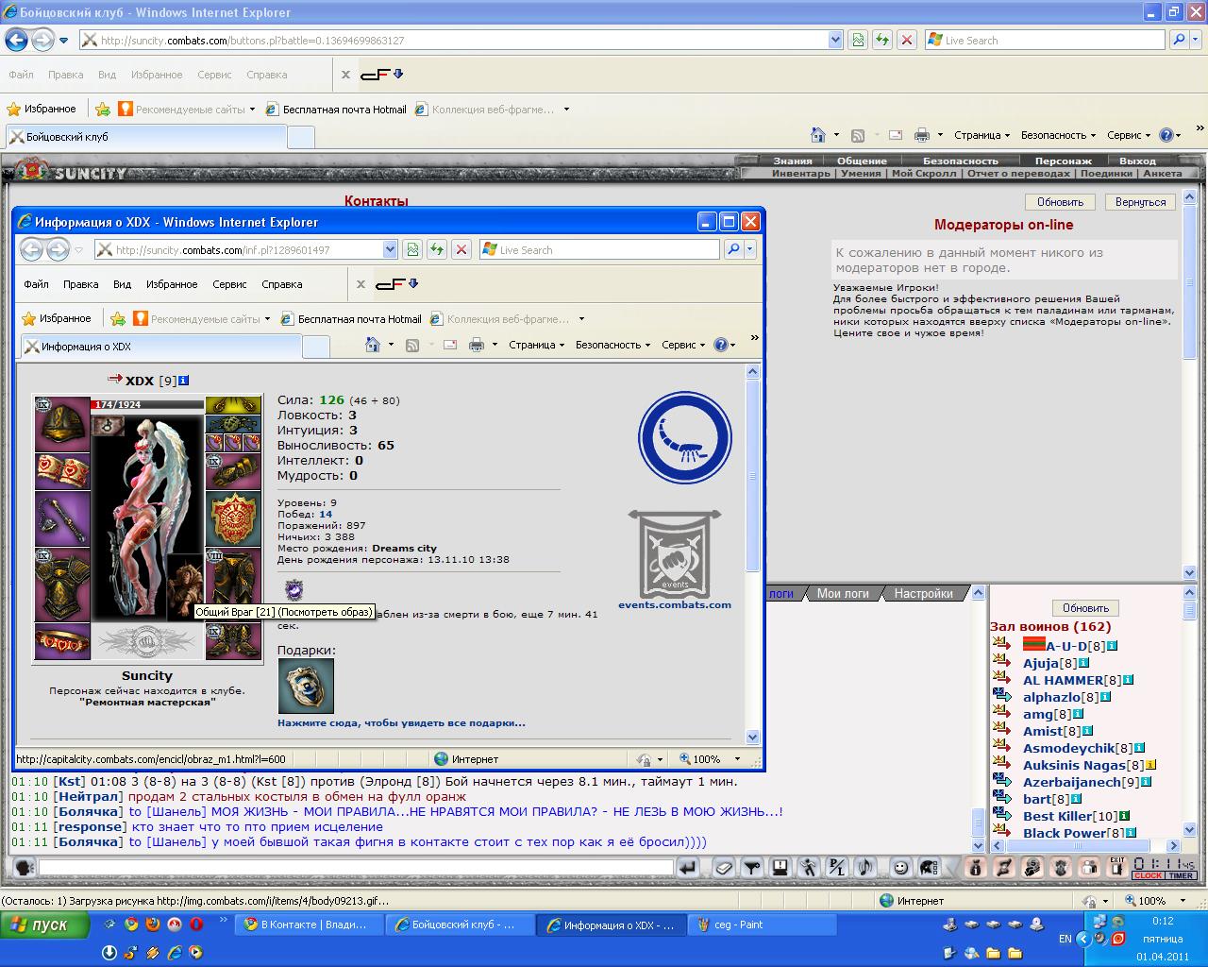This screenshot has height=967, width=1208.
Task: Open the game Безопасность menu tab
Action: coord(960,161)
